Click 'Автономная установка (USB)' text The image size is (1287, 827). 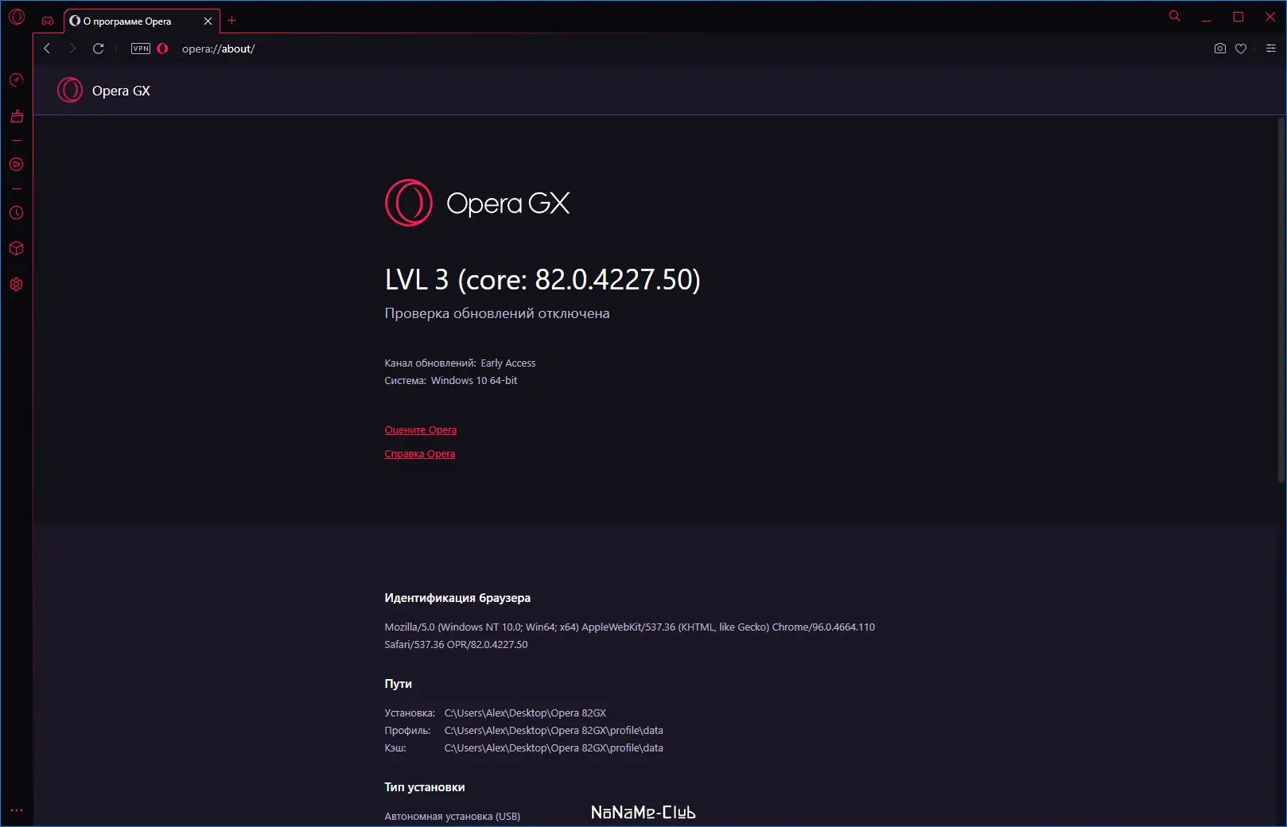(453, 817)
